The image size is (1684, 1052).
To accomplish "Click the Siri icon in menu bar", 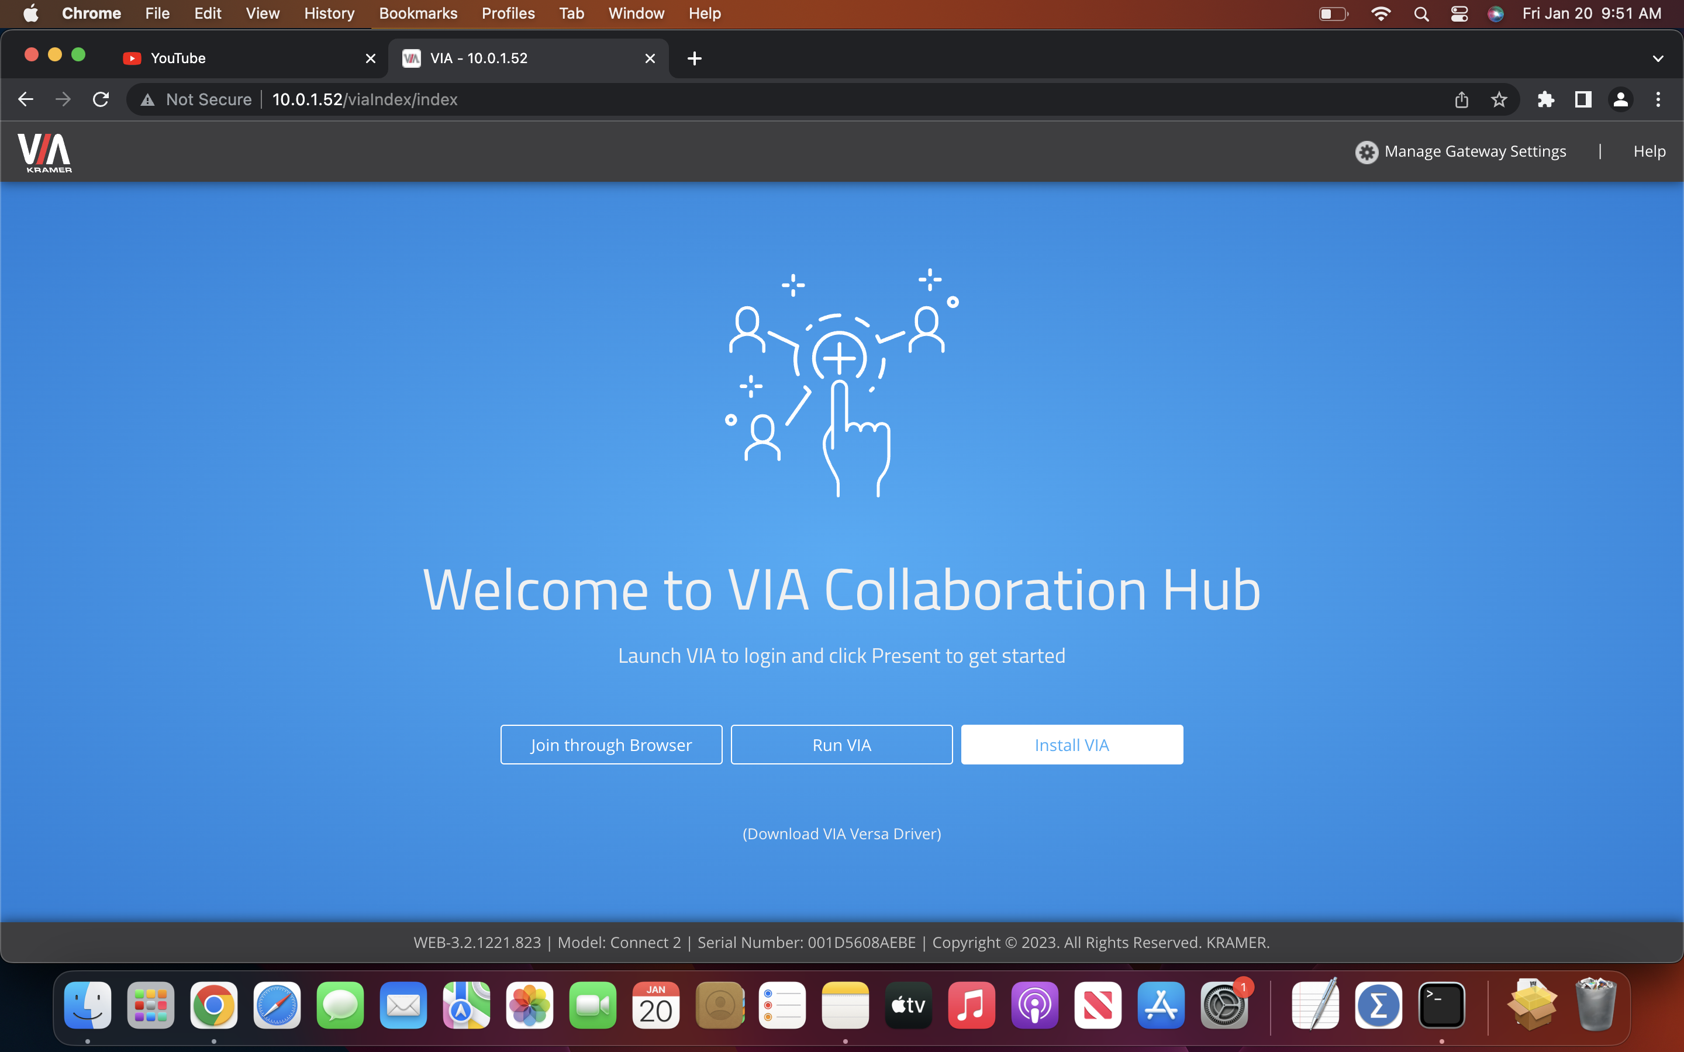I will [1495, 13].
